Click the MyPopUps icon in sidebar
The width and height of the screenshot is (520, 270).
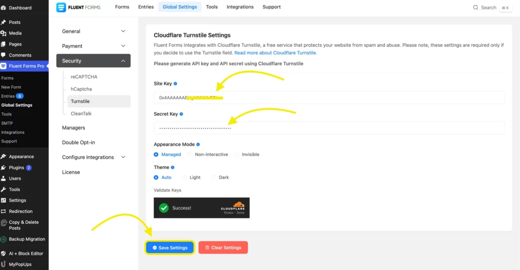click(4, 264)
